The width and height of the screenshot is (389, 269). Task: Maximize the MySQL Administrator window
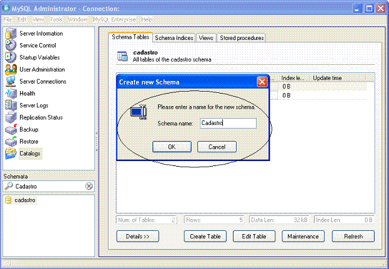click(369, 9)
